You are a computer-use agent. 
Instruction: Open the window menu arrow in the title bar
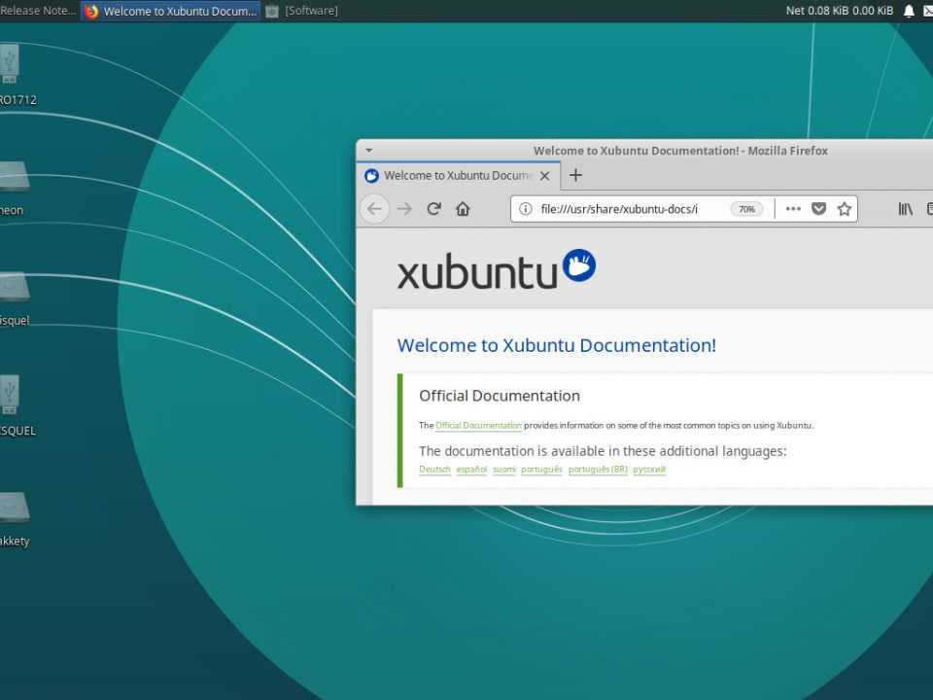click(x=368, y=151)
